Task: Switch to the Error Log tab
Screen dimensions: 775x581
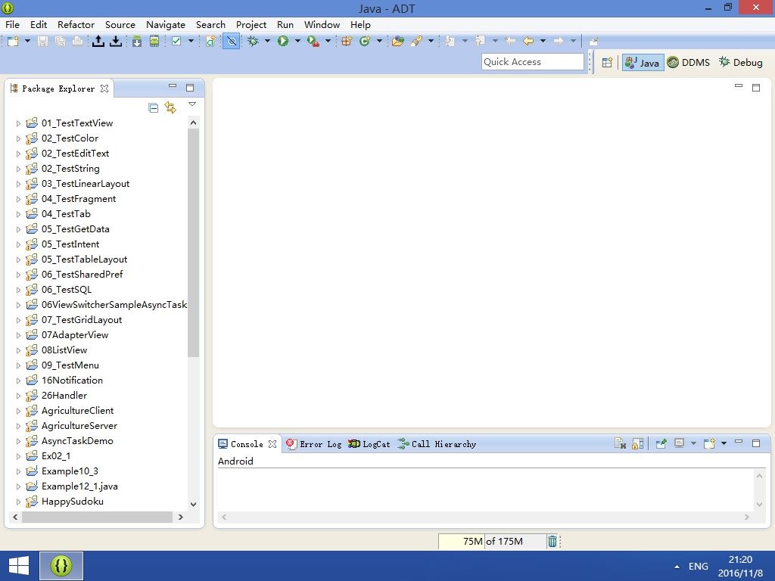Action: pos(314,443)
